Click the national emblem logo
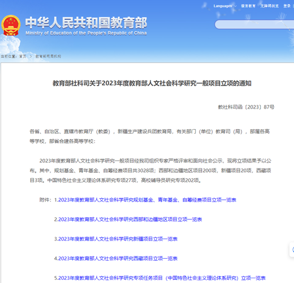 (x=11, y=25)
